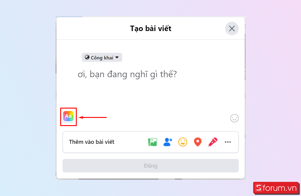Click the red S icon in Sforum logo
The image size is (301, 196).
[x=259, y=188]
